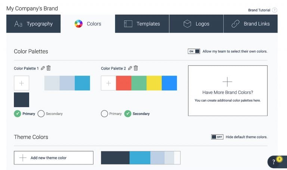This screenshot has width=287, height=170.
Task: Enable Hide default theme colors switch
Action: 217,137
